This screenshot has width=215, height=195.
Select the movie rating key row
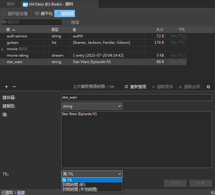point(93,55)
